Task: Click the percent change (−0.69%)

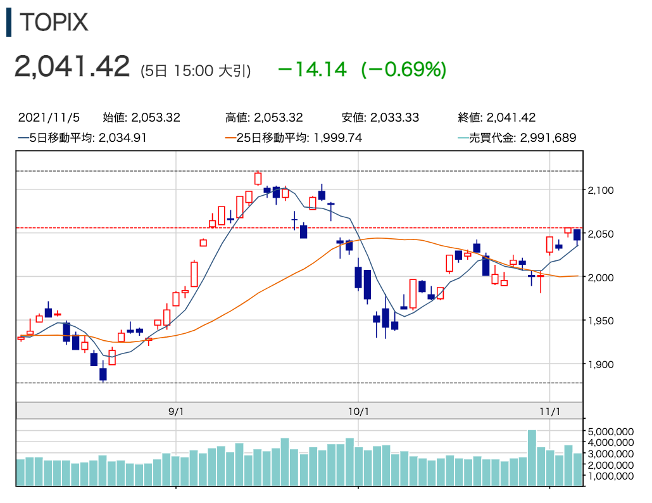Action: [404, 70]
